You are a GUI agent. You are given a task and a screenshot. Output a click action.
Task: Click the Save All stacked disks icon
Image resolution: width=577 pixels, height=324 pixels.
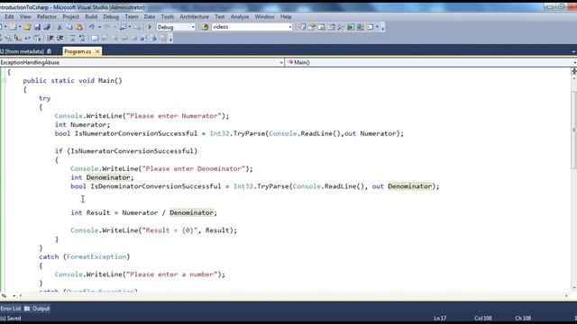click(x=47, y=27)
